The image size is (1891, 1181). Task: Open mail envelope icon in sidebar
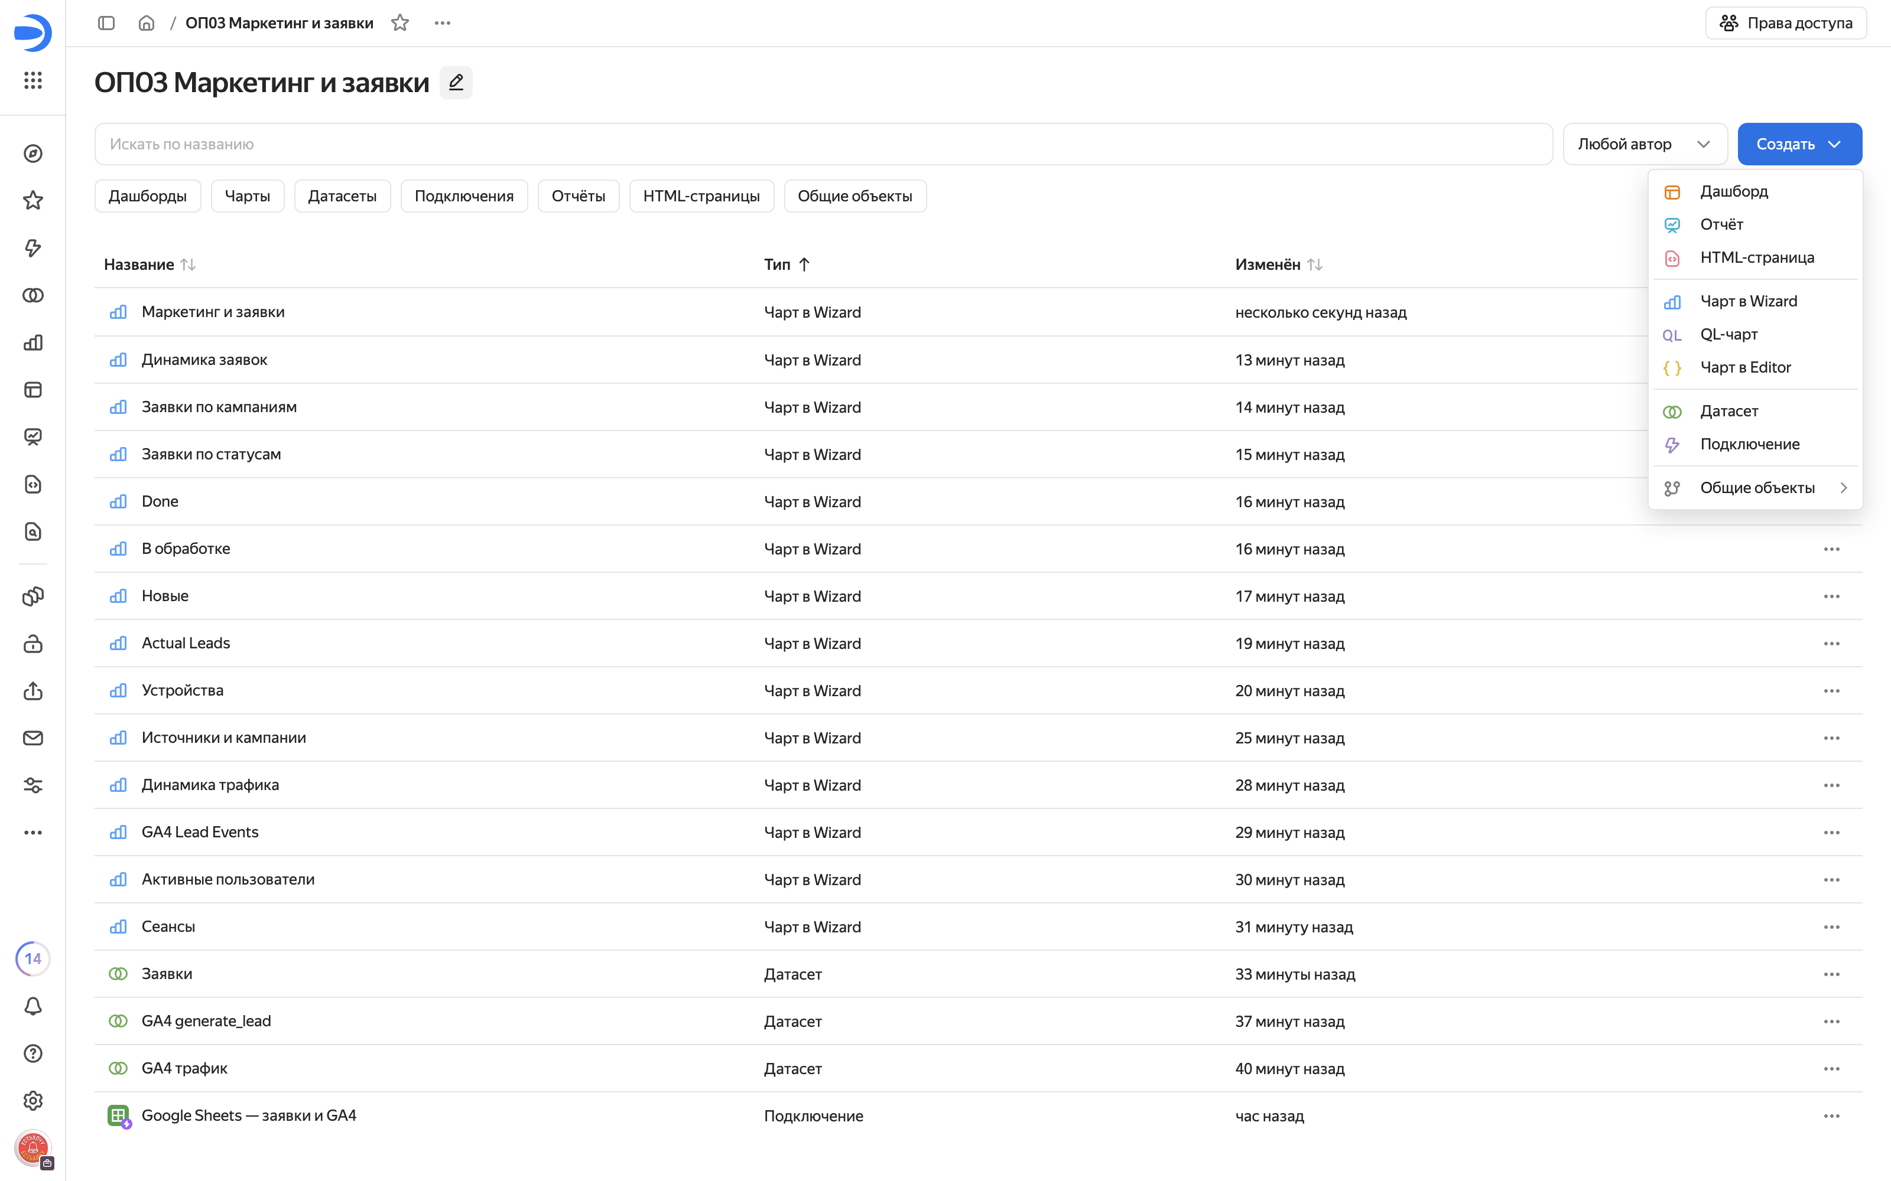pos(33,738)
